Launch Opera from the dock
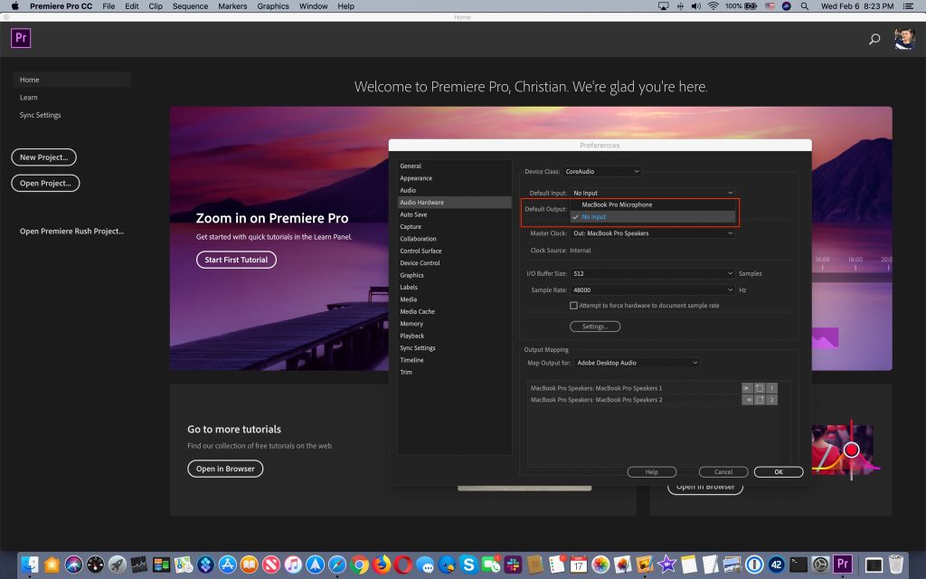 (403, 565)
